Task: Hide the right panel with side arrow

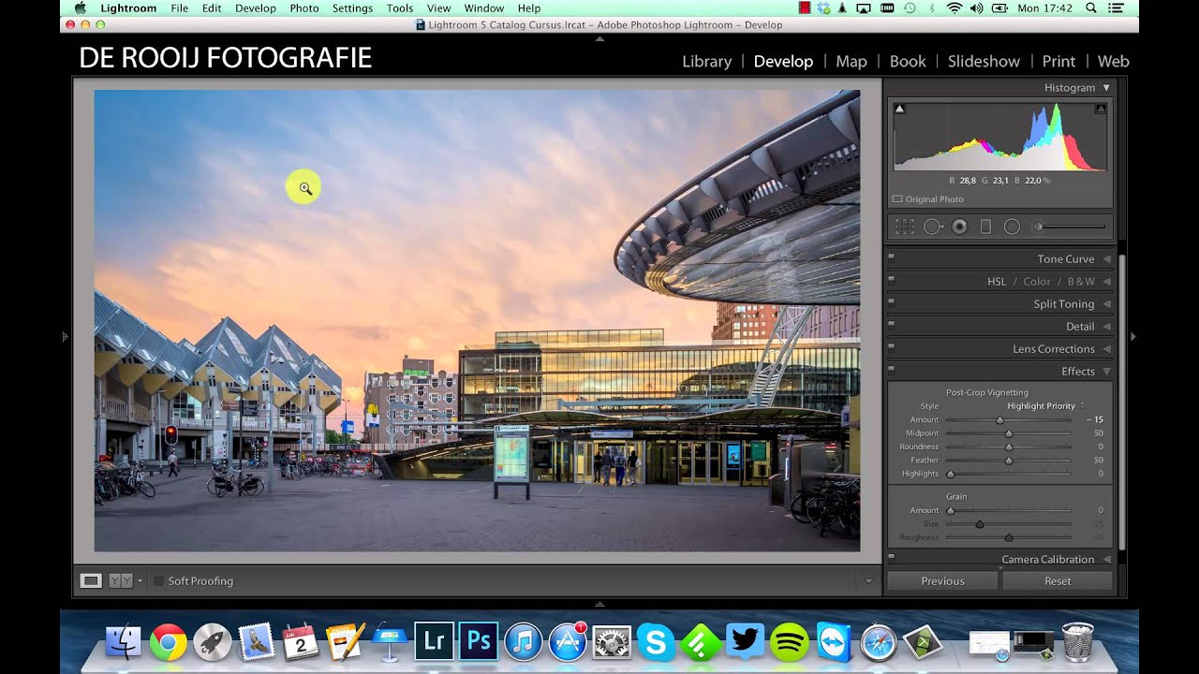Action: pos(1133,336)
